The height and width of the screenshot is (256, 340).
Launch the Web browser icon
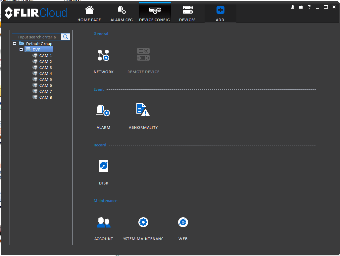pyautogui.click(x=183, y=222)
